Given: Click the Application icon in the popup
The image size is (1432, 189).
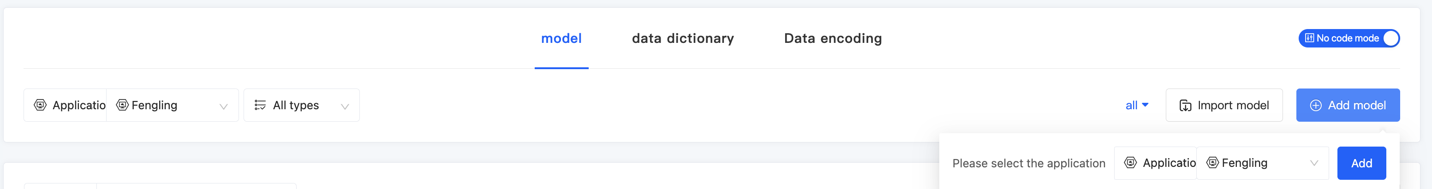Looking at the screenshot, I should pos(1130,163).
